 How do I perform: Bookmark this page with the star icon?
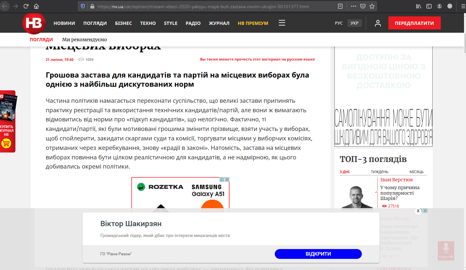[x=372, y=6]
